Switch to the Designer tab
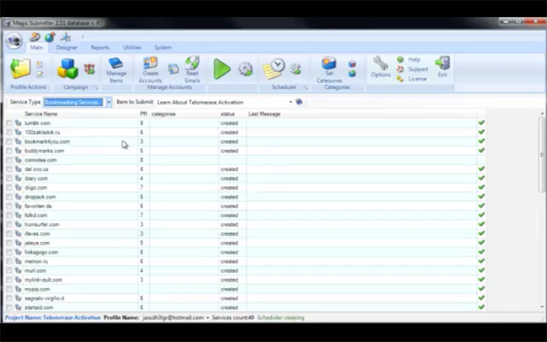Viewport: 547px width, 342px height. coord(66,47)
